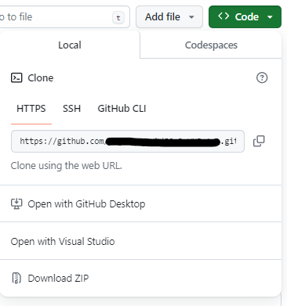Choose Open with Visual Studio
This screenshot has width=287, height=306.
point(140,241)
